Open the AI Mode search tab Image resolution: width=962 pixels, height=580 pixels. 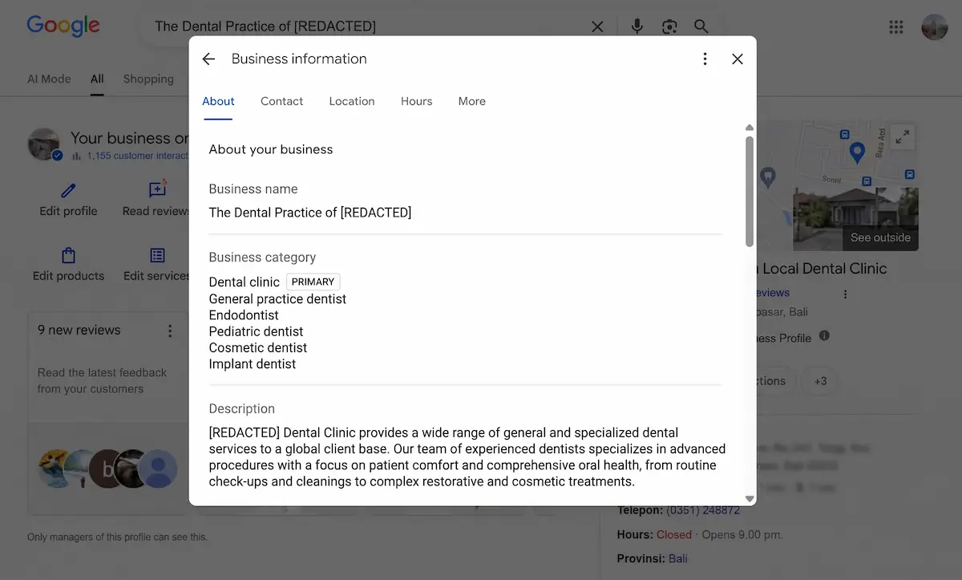point(49,79)
